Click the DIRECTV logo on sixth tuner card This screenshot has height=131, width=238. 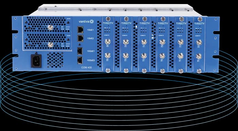pos(199,24)
